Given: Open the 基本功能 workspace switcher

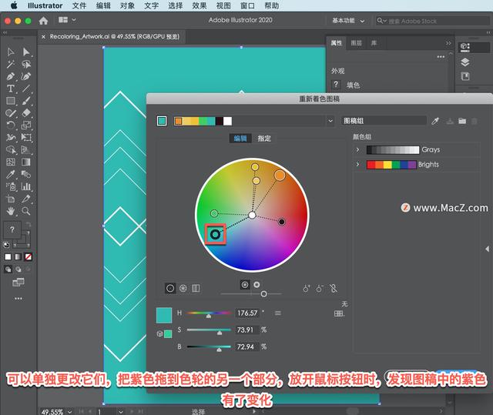Looking at the screenshot, I should click(349, 21).
